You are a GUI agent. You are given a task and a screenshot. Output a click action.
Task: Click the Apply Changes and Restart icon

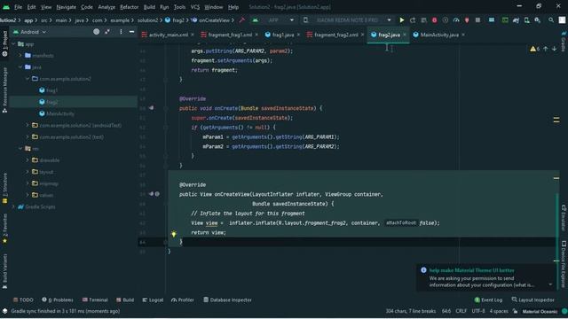[413, 20]
